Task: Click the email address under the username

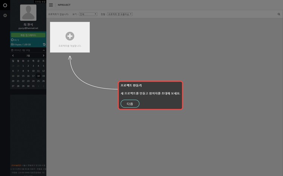Action: 28,28
